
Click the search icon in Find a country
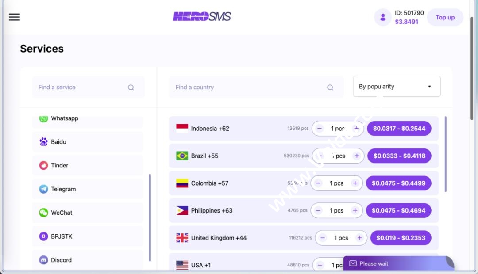(330, 88)
